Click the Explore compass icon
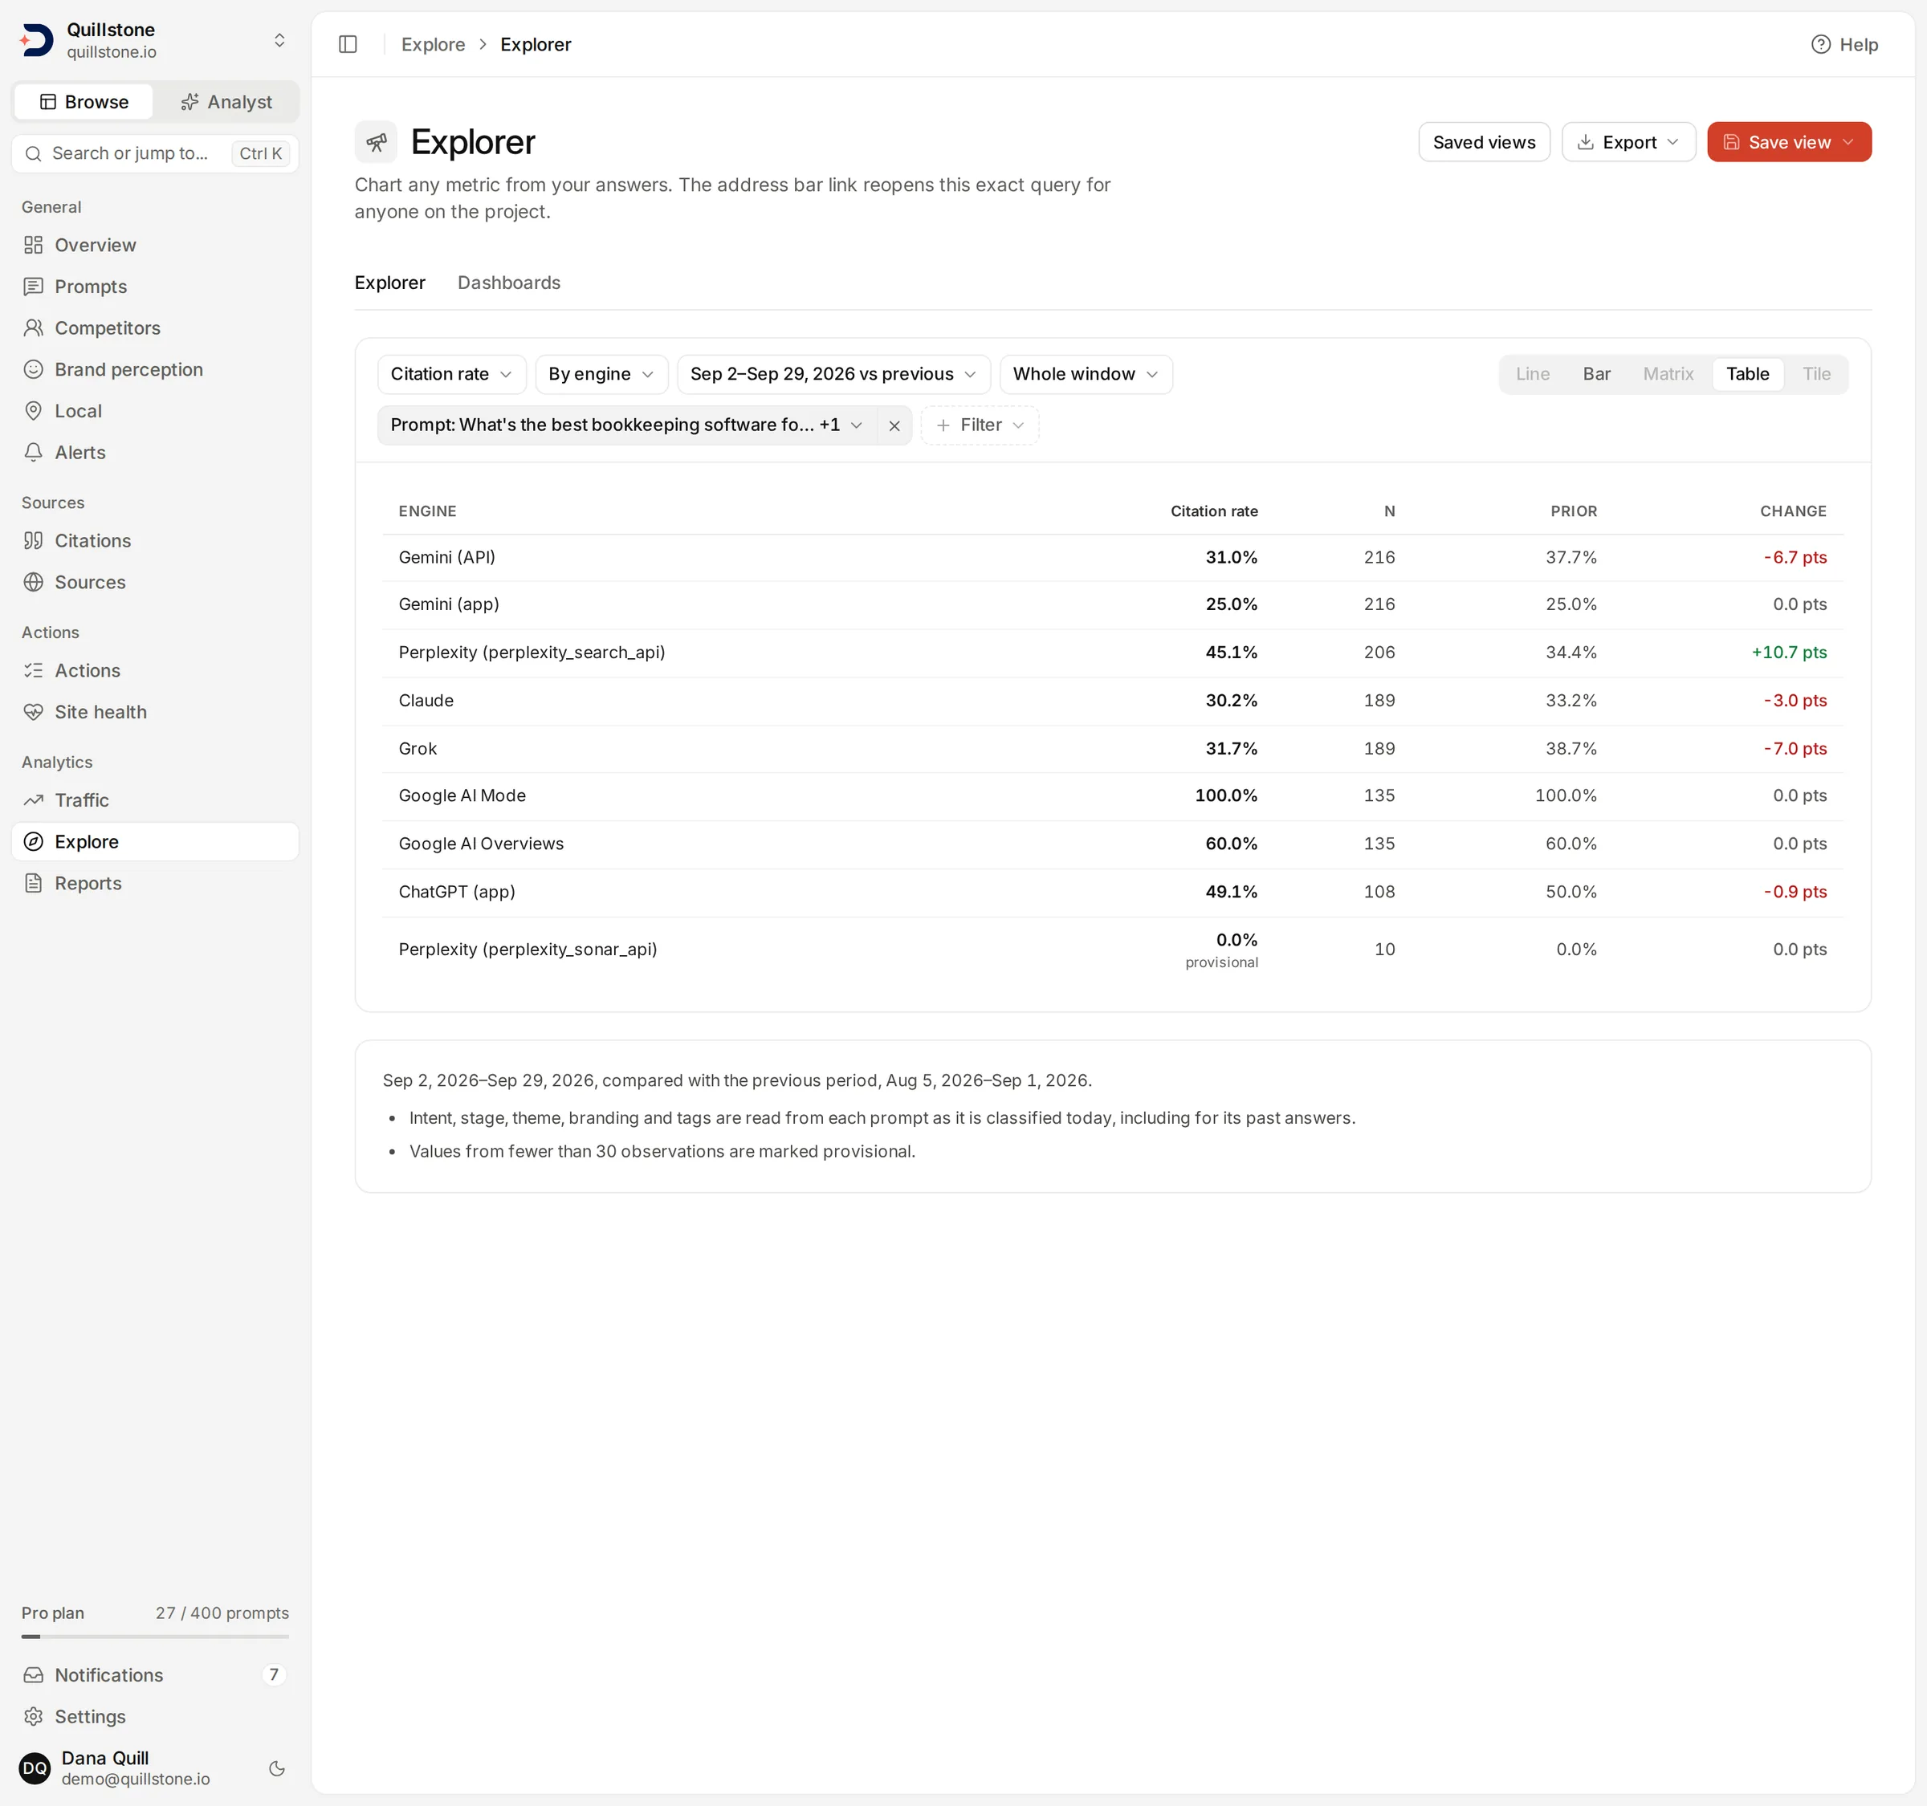 pyautogui.click(x=34, y=842)
